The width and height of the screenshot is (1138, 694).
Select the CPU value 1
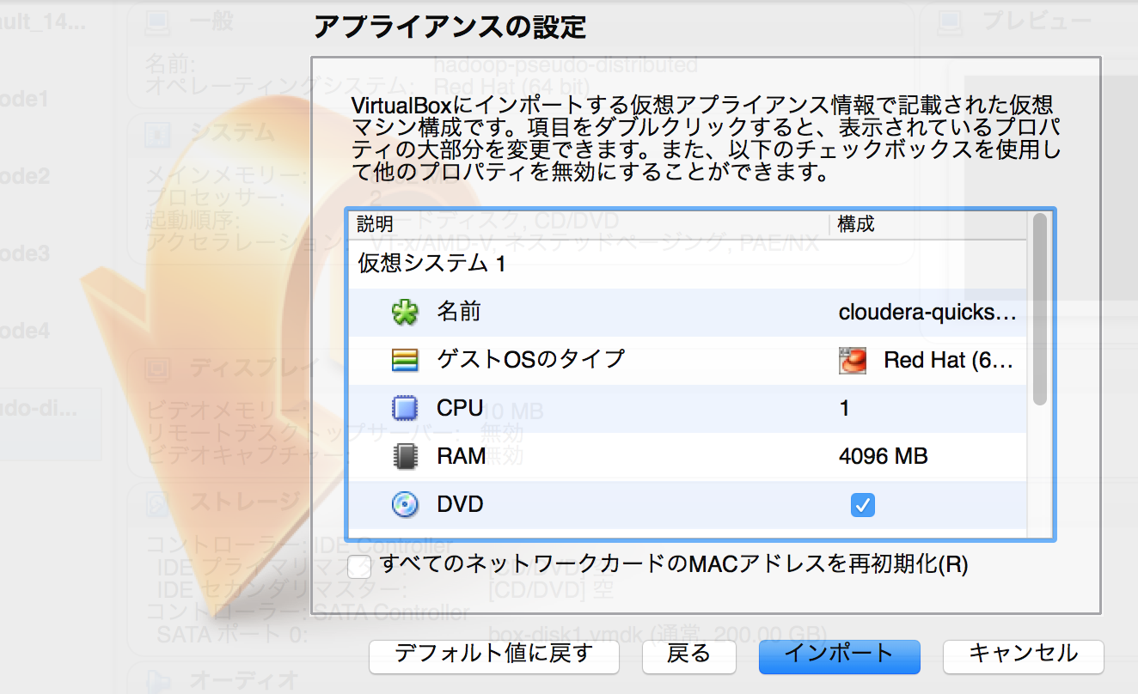coord(845,408)
